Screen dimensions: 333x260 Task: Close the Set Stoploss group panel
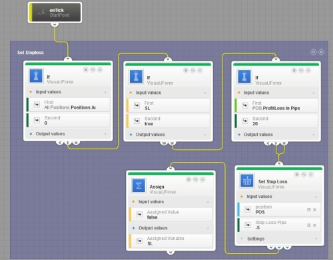pyautogui.click(x=321, y=52)
